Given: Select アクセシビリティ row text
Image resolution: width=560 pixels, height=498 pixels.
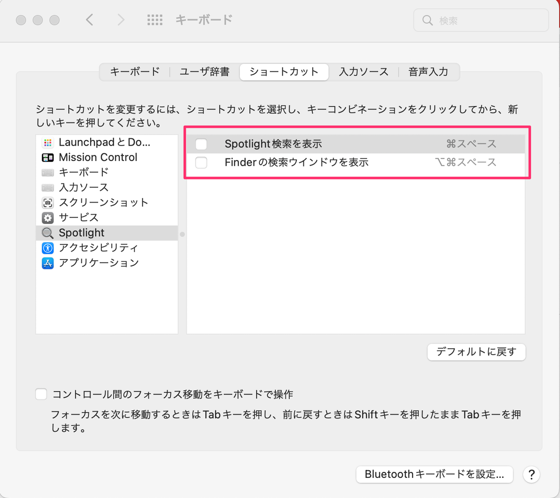Looking at the screenshot, I should pyautogui.click(x=98, y=247).
